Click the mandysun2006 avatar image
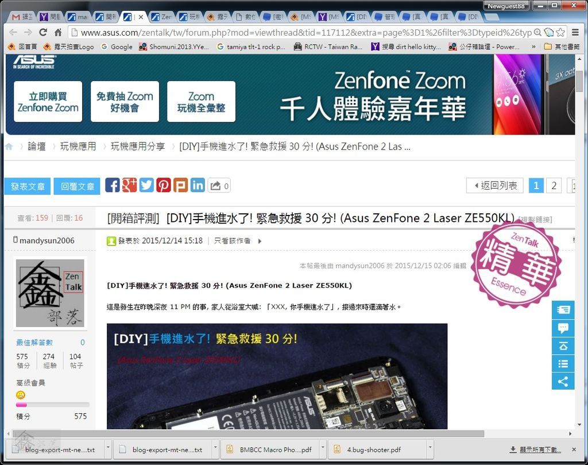588x465 pixels. coord(50,293)
